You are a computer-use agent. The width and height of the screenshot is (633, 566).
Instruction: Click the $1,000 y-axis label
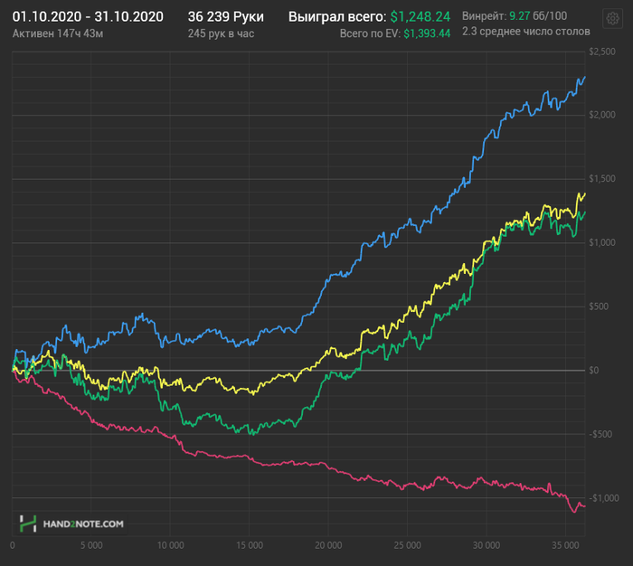[x=602, y=242]
